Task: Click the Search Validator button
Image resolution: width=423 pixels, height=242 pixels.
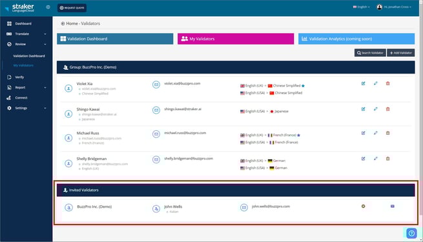Action: coord(370,53)
